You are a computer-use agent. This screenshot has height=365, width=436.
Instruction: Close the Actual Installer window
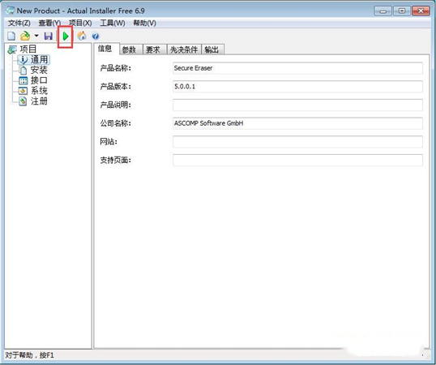[x=421, y=11]
